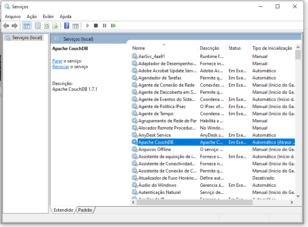Stop the service using toolbar stop icon
308x227 pixels.
click(96, 26)
